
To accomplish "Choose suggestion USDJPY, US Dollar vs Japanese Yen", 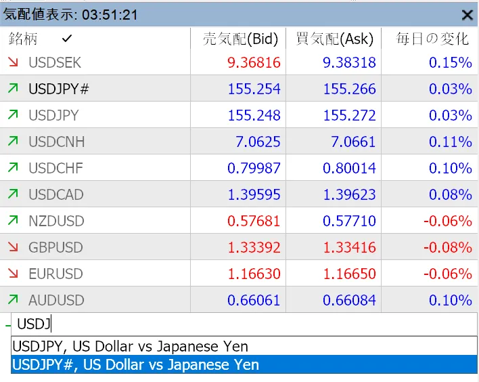I will [x=244, y=347].
